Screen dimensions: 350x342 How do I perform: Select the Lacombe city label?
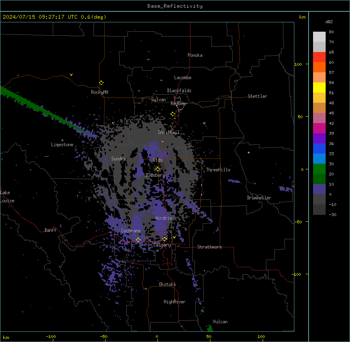183,78
